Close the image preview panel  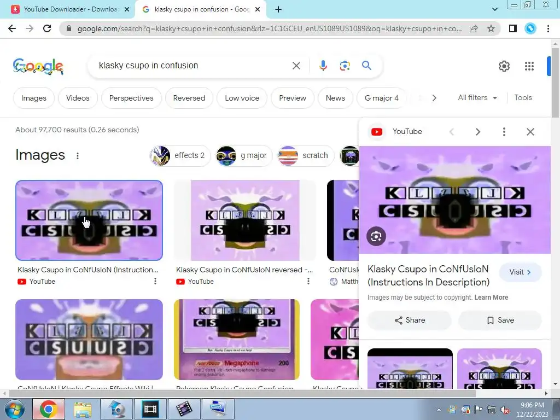530,132
